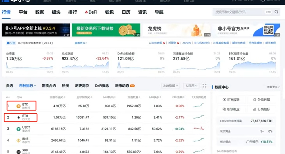The width and height of the screenshot is (285, 154).
Task: Click the fullscreen expand icon above the table
Action: 204,86
